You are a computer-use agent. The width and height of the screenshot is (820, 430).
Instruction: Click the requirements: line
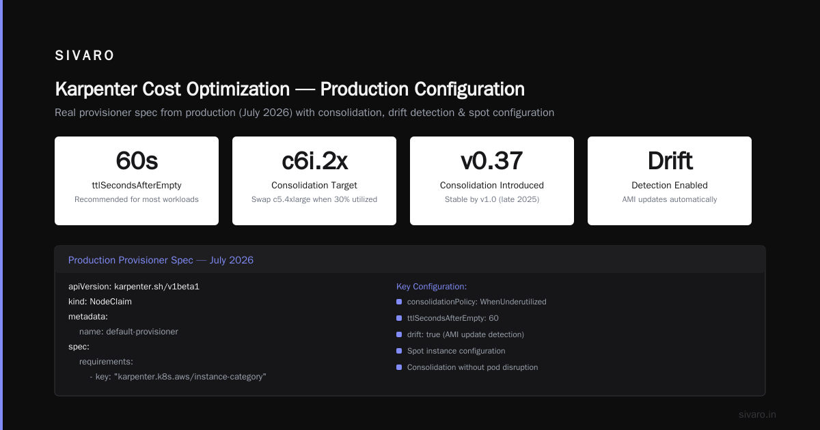(106, 361)
